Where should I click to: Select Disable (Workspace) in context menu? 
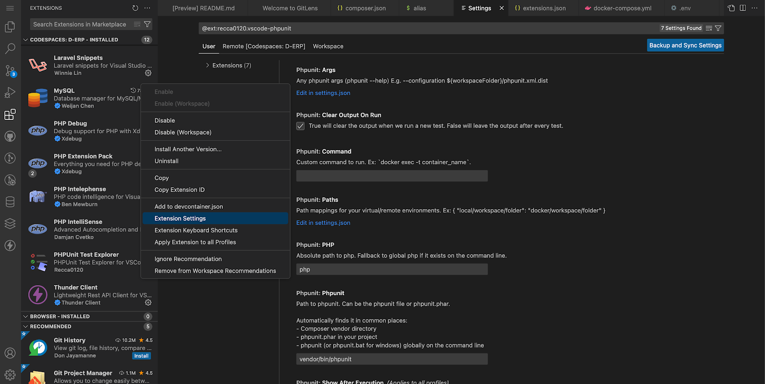pos(215,132)
